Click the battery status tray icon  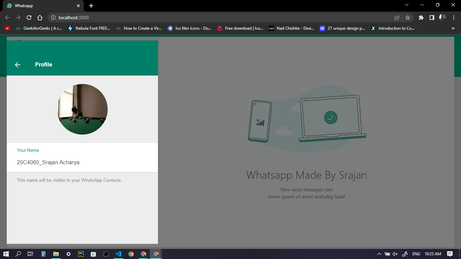pos(387,254)
